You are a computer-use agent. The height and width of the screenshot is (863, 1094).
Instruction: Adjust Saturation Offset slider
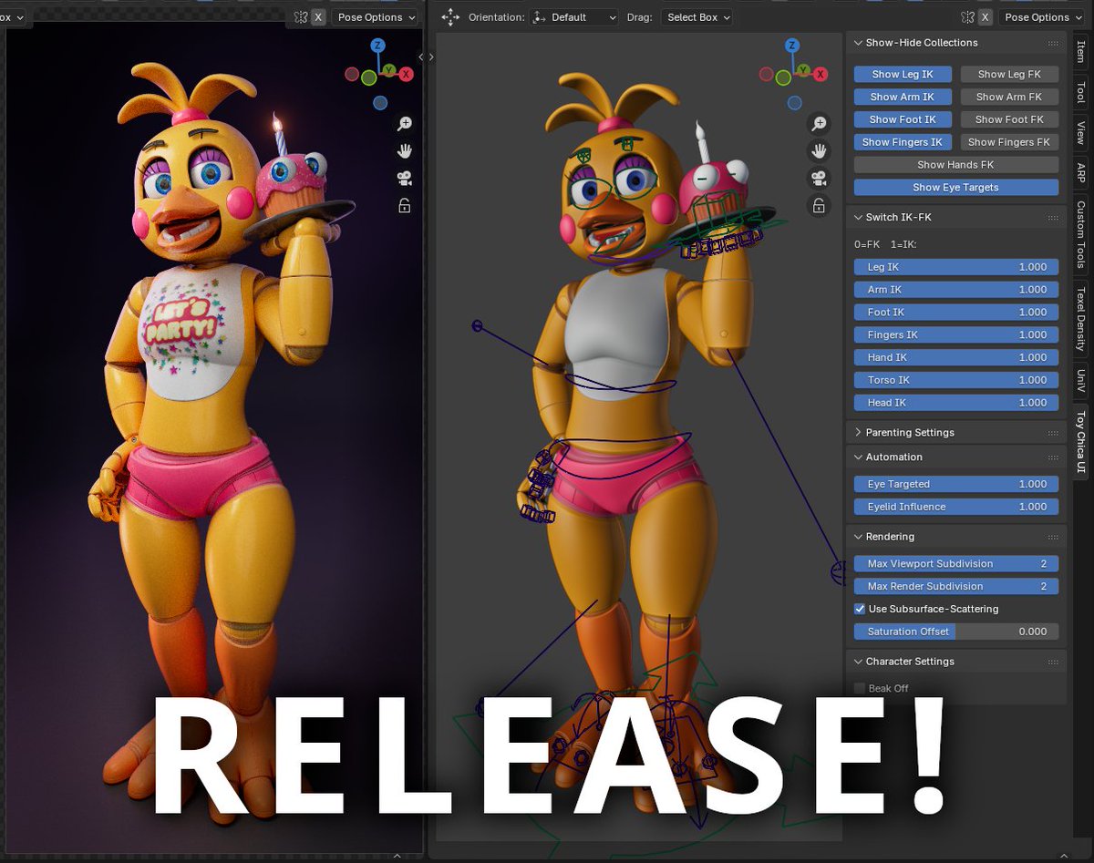click(x=956, y=632)
